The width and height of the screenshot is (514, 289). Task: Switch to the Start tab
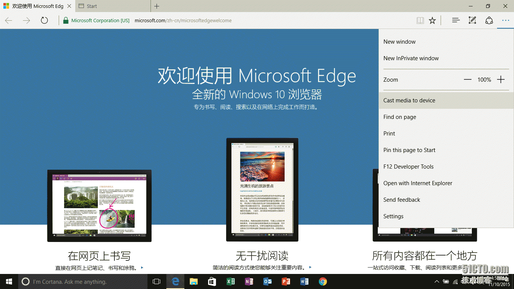coord(113,6)
